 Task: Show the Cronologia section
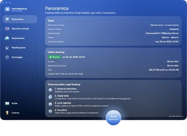pyautogui.click(x=20, y=57)
